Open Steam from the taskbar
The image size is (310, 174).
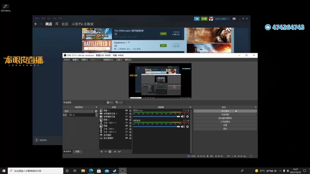coord(115,171)
